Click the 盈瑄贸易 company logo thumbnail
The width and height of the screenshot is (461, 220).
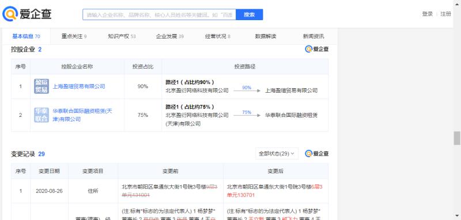pos(41,86)
